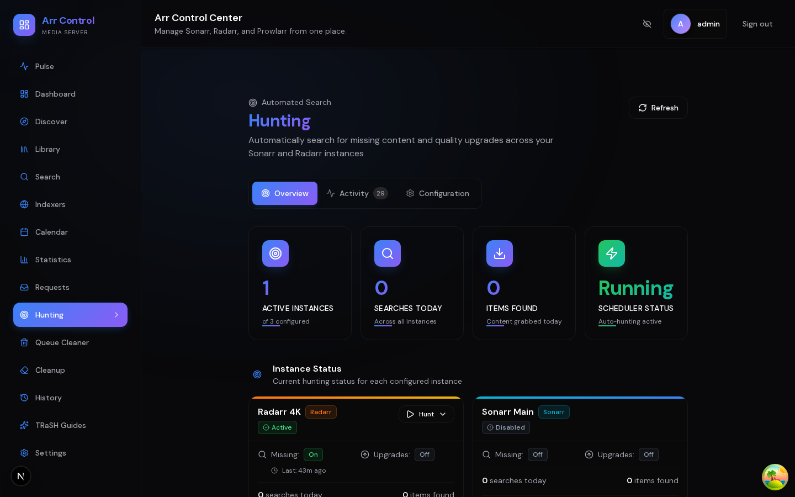Image resolution: width=795 pixels, height=497 pixels.
Task: Toggle Missing On for Radarr 4K
Action: 313,454
